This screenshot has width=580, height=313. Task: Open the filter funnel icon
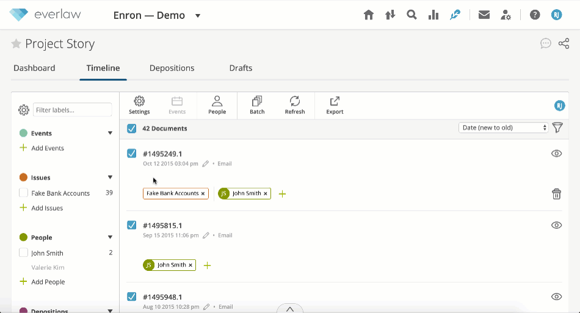557,128
